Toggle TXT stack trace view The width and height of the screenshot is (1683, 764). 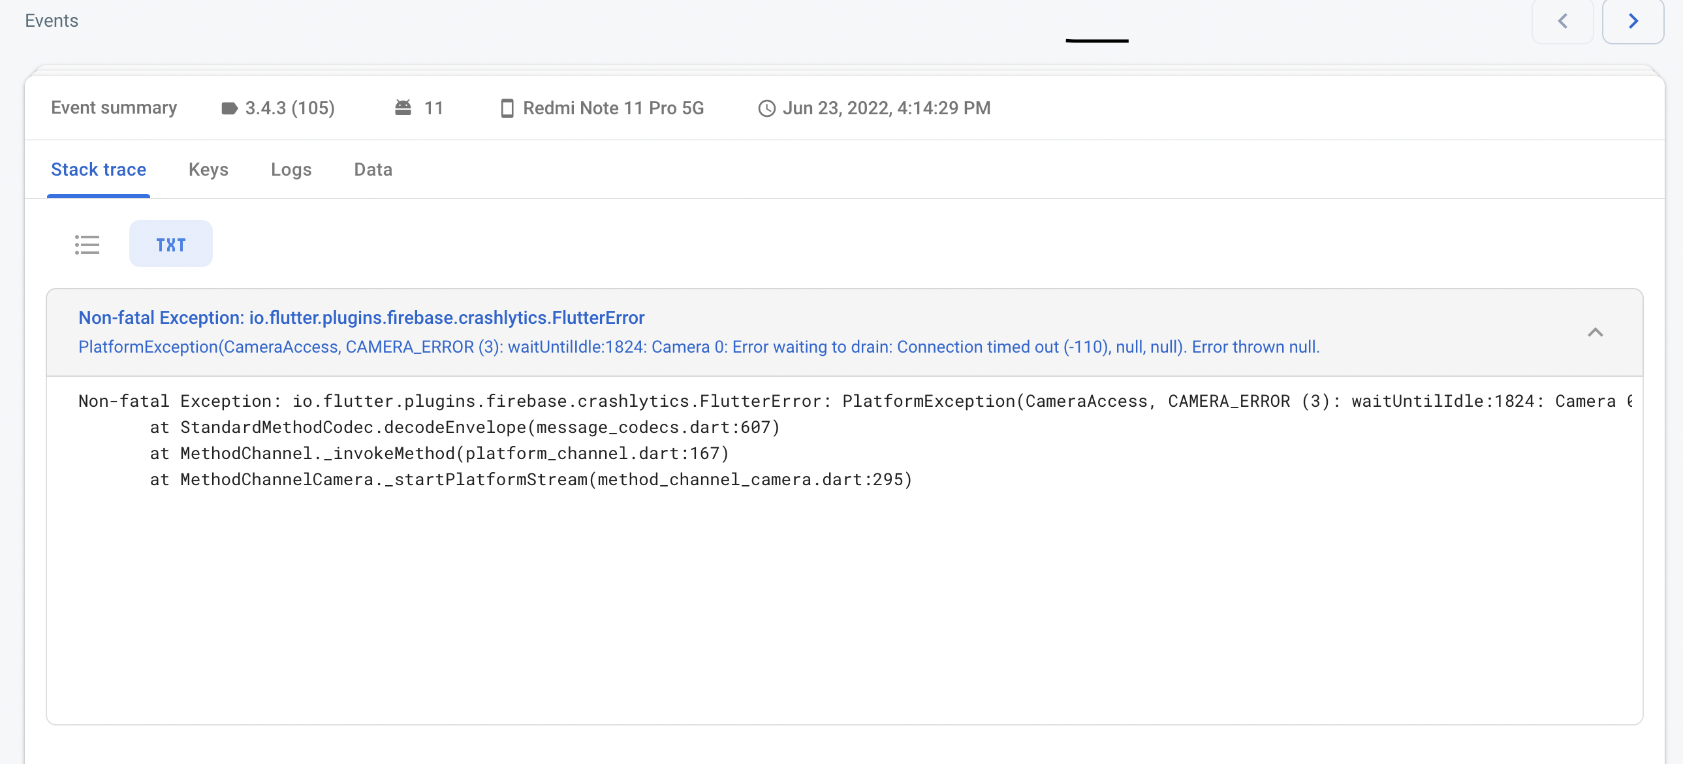pos(170,245)
